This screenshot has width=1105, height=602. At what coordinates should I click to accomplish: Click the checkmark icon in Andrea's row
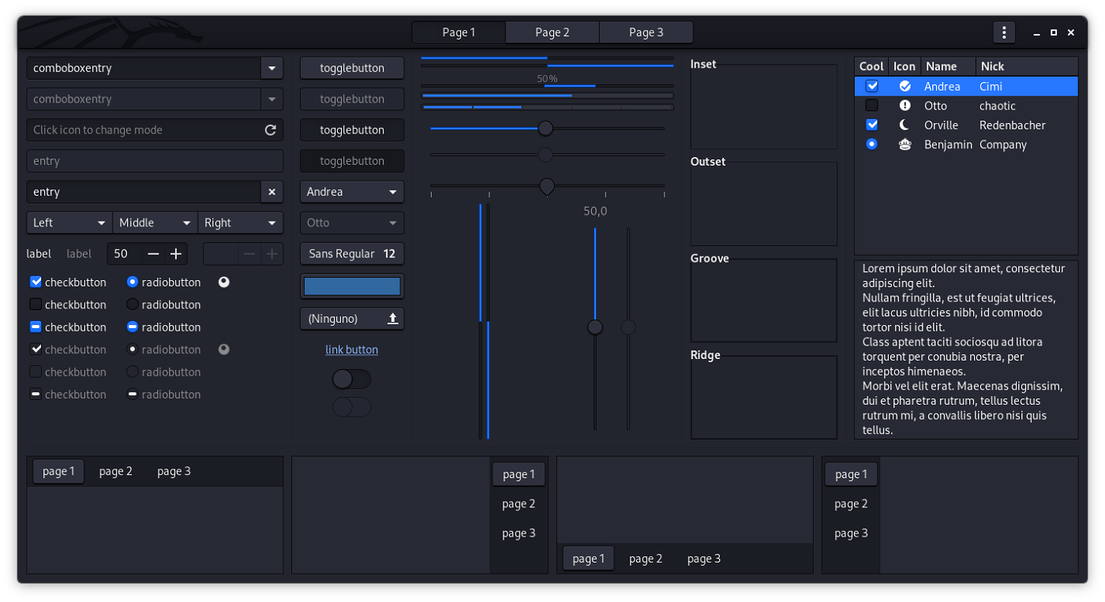coord(905,86)
